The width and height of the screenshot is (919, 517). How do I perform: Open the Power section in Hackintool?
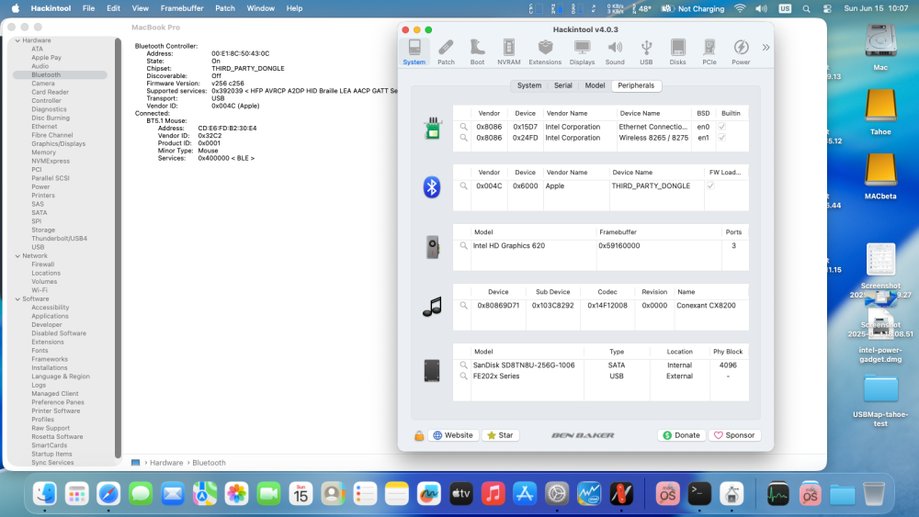click(x=741, y=51)
